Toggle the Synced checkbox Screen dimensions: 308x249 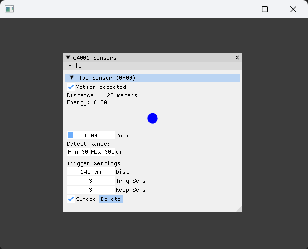71,199
